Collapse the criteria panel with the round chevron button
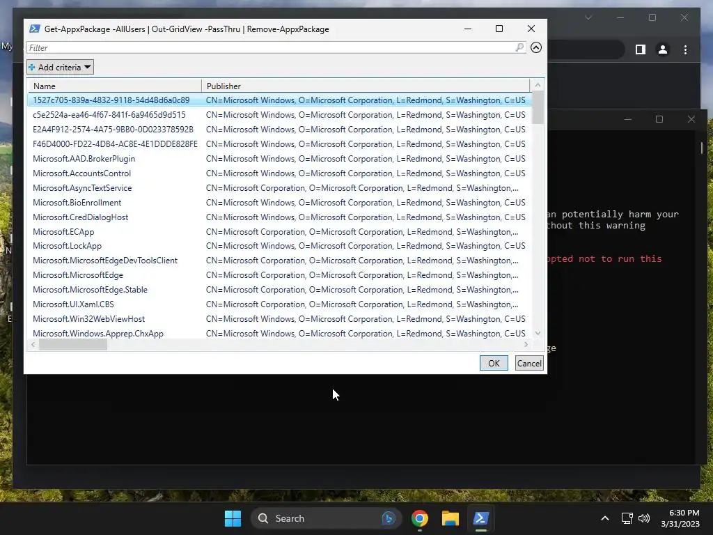 (536, 47)
